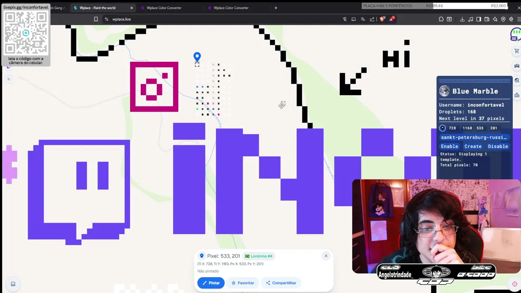The height and width of the screenshot is (293, 521).
Task: Open the Wplace store cart icon
Action: click(517, 51)
